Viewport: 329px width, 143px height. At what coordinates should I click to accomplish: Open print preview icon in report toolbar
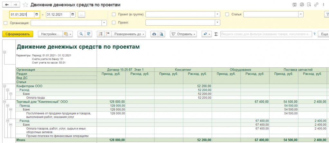coord(161,34)
